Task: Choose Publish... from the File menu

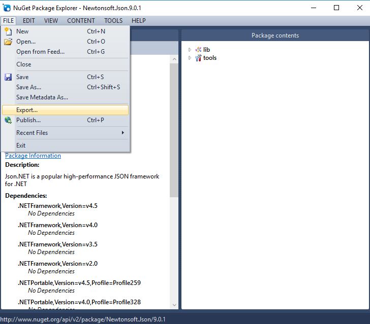Action: pyautogui.click(x=66, y=120)
